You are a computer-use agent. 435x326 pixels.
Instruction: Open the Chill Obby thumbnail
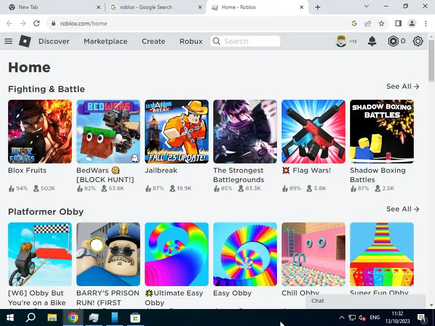pos(314,254)
